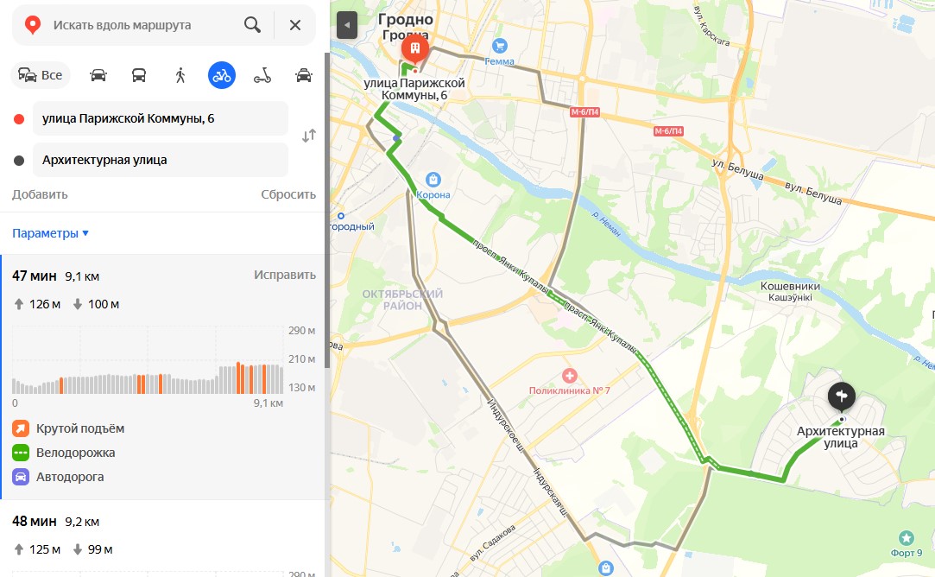The image size is (935, 577).
Task: Click the 'Добавить' waypoint link
Action: pyautogui.click(x=40, y=194)
